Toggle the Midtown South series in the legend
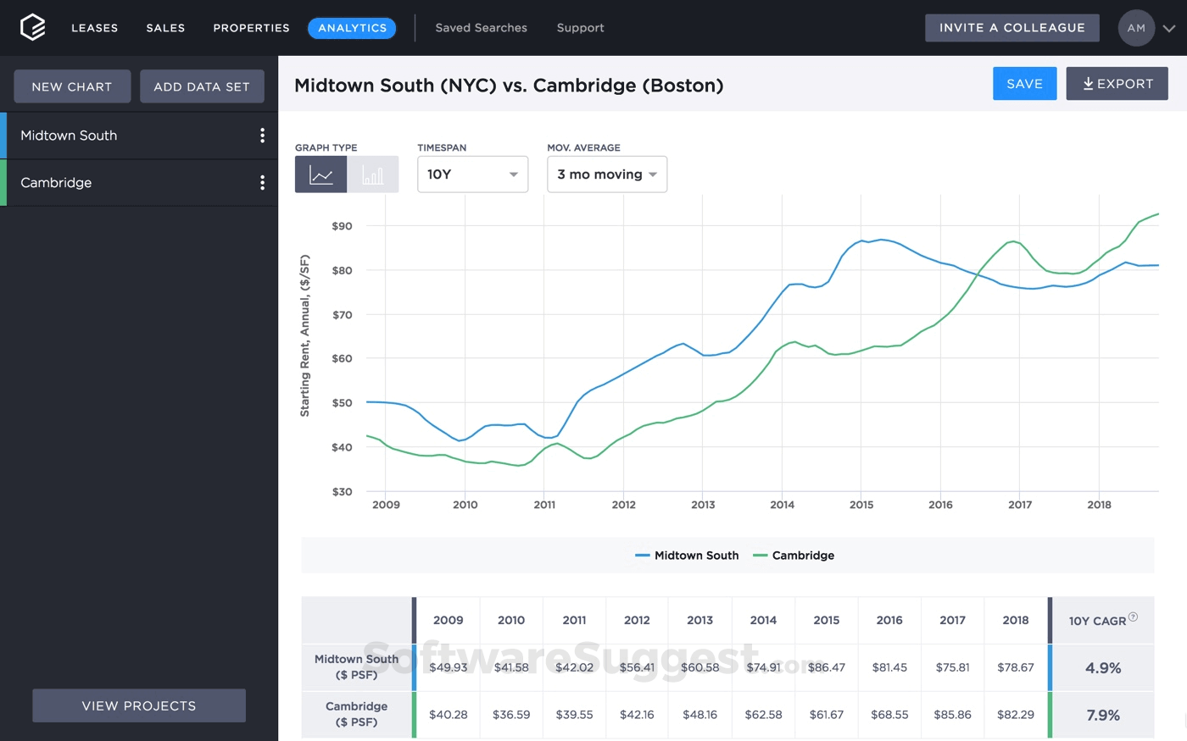 pyautogui.click(x=687, y=555)
